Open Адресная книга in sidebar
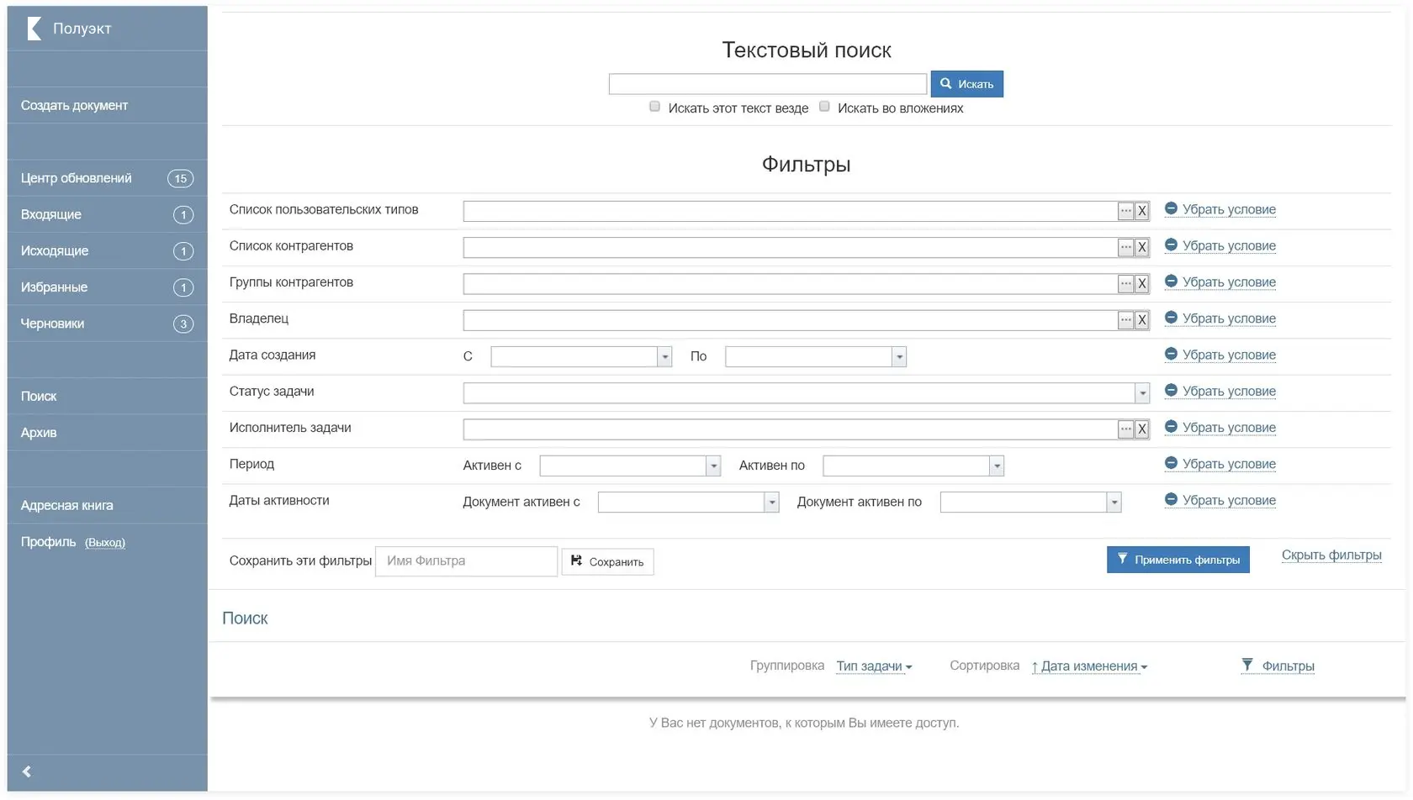Viewport: 1413px width, 800px height. tap(108, 505)
